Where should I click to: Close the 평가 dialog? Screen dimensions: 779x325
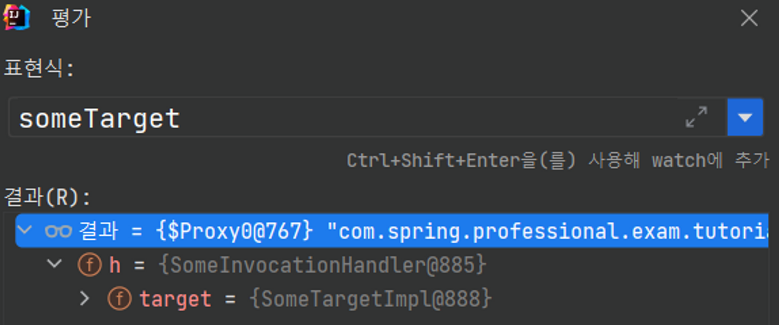pyautogui.click(x=749, y=19)
